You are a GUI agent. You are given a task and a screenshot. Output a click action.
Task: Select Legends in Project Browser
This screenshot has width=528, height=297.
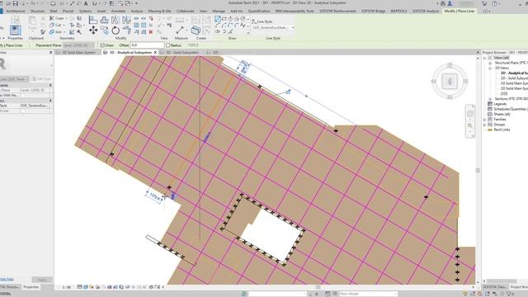point(500,104)
